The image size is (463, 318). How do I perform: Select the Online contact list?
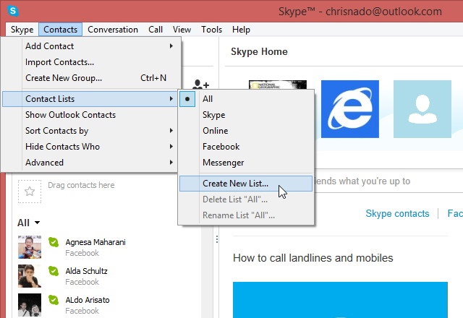(246, 131)
